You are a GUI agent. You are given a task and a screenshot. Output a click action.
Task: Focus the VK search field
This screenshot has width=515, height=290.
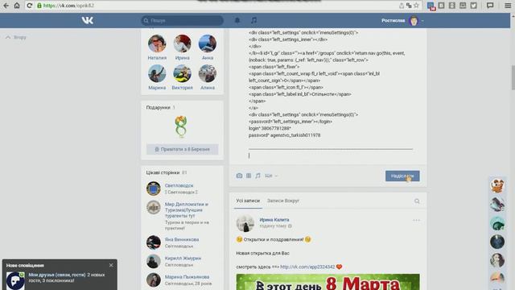click(x=183, y=20)
